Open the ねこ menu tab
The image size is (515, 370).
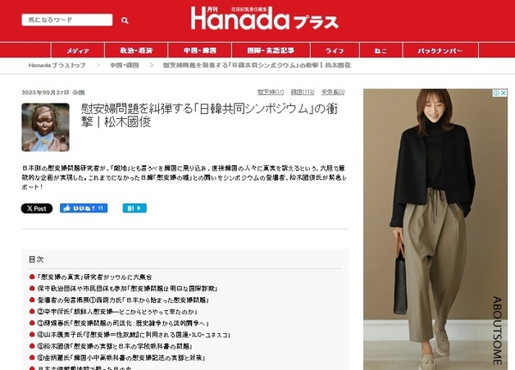(381, 51)
